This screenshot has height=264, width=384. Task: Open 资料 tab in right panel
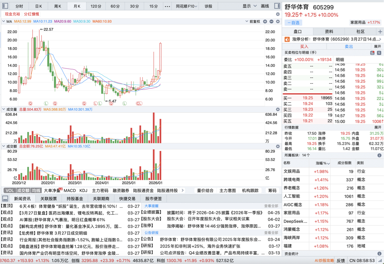(329, 32)
